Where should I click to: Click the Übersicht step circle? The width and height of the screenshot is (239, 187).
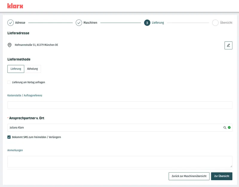click(215, 23)
